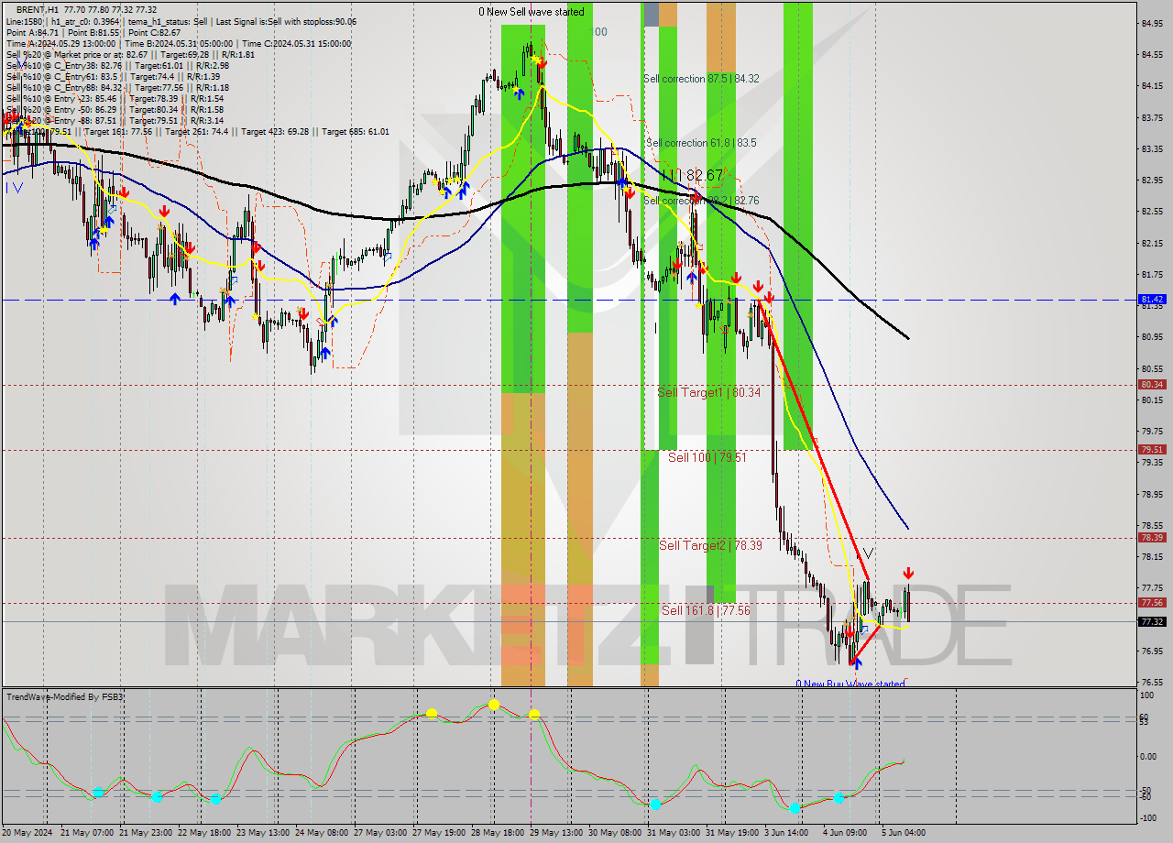Select the yellow dot on the TrendWave overbought peak
The height and width of the screenshot is (843, 1173).
pos(493,706)
